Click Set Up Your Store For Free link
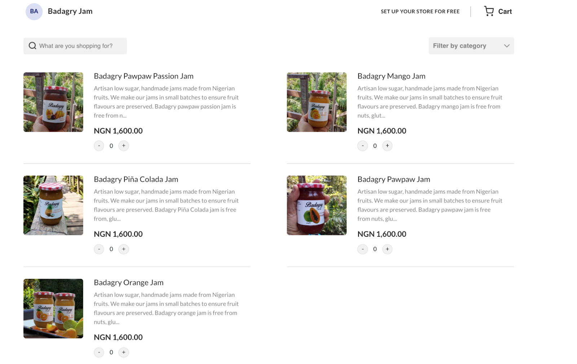 pos(420,12)
